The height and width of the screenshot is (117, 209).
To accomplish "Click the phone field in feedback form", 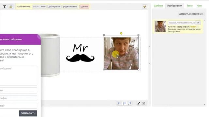I will tap(19, 98).
